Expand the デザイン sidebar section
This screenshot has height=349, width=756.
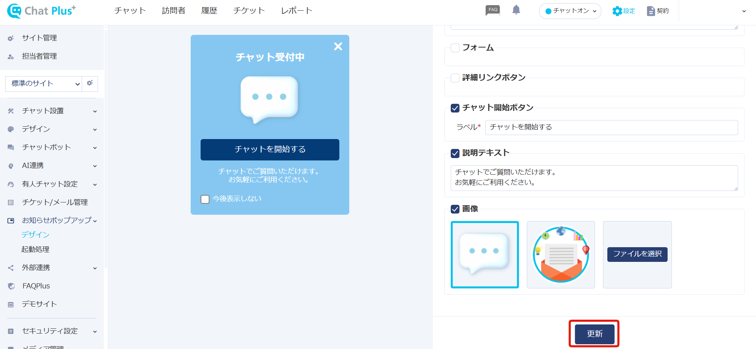[x=95, y=130]
